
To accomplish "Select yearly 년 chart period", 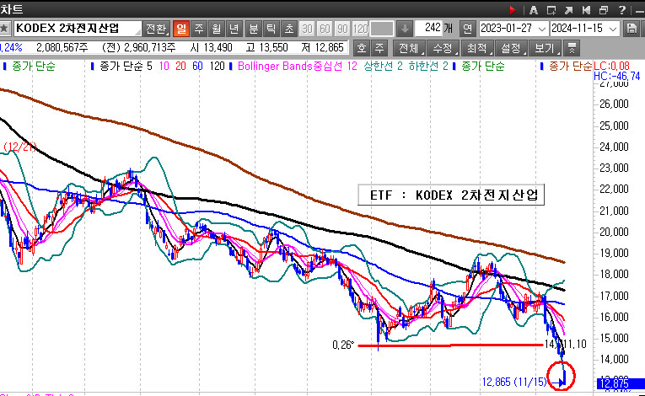I will coord(234,29).
